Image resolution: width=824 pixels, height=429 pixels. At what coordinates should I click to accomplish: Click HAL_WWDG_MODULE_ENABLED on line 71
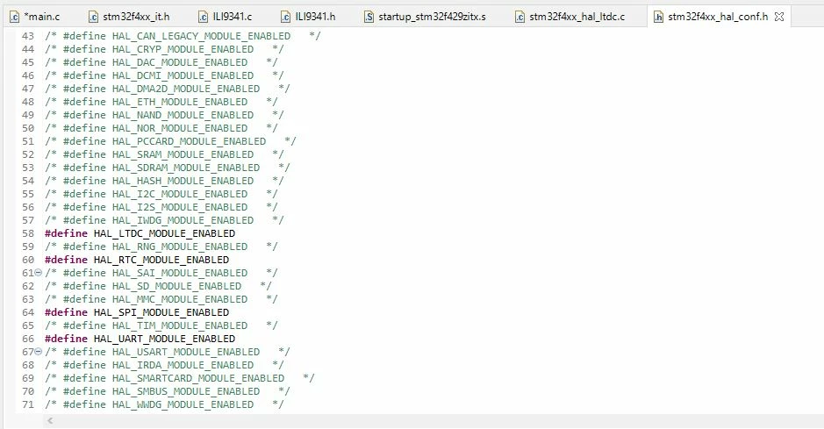point(183,404)
